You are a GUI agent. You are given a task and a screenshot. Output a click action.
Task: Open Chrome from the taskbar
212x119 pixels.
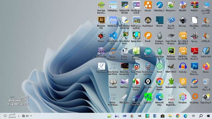click(178, 116)
